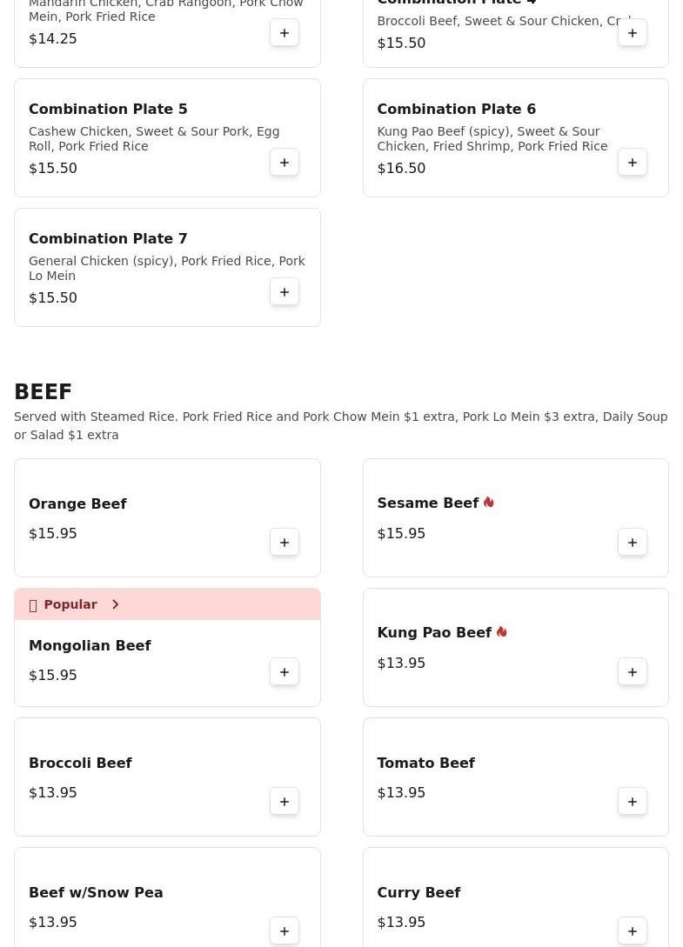Click the Sesame Beef spicy flame icon

489,503
